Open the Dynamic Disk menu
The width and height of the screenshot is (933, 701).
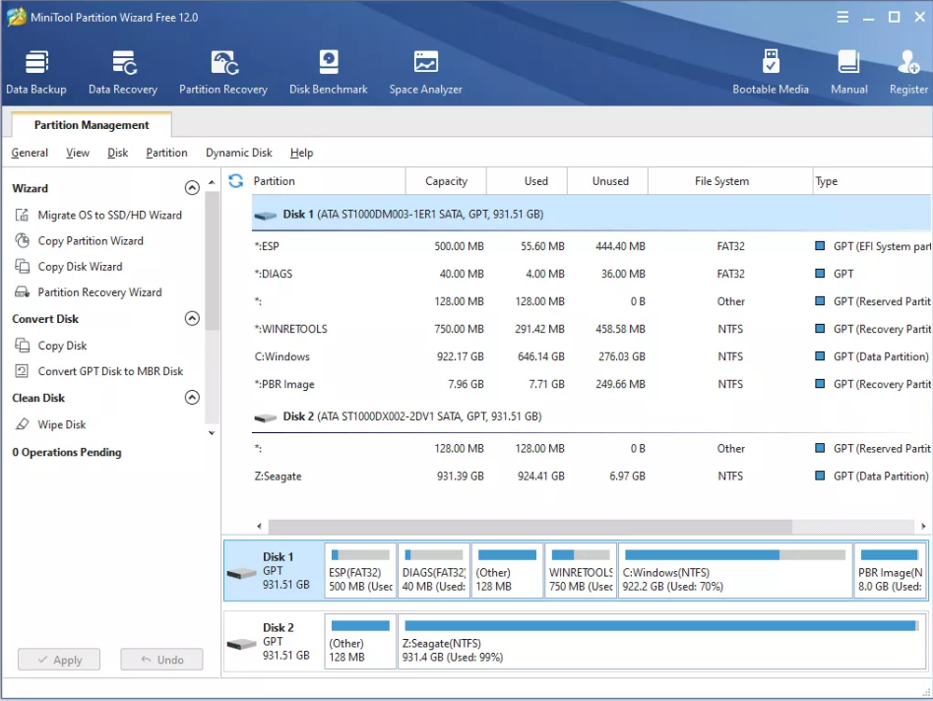pos(238,153)
